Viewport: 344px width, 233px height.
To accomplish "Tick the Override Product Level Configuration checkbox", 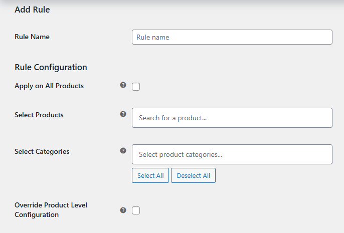I will (x=136, y=210).
